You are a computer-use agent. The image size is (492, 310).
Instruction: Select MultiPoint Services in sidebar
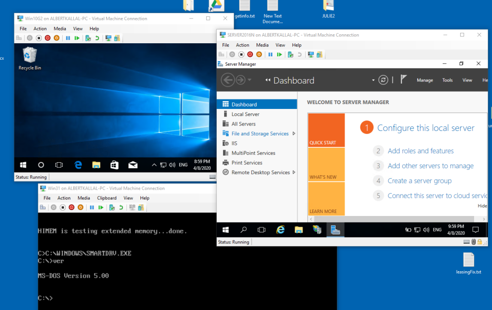[256, 153]
